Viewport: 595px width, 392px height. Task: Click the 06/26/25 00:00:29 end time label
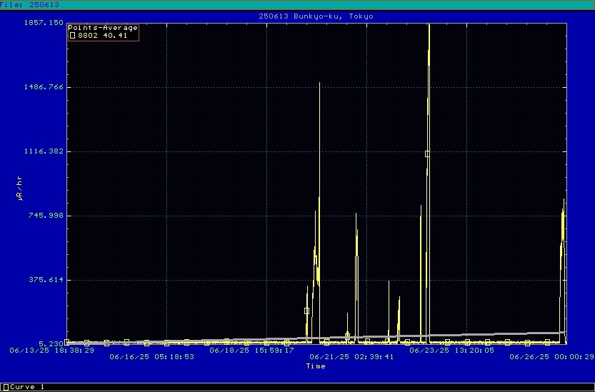(551, 356)
